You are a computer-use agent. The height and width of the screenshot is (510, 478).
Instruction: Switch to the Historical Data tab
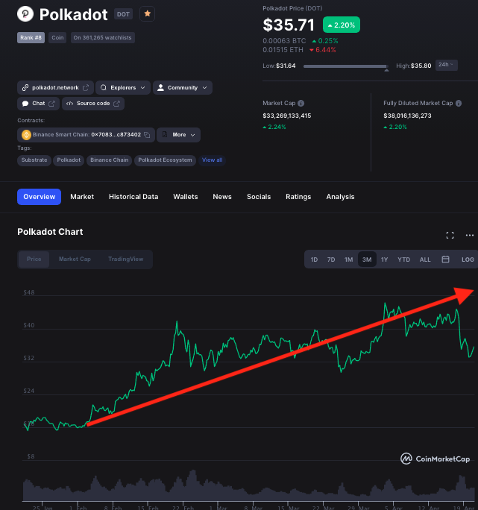[133, 197]
